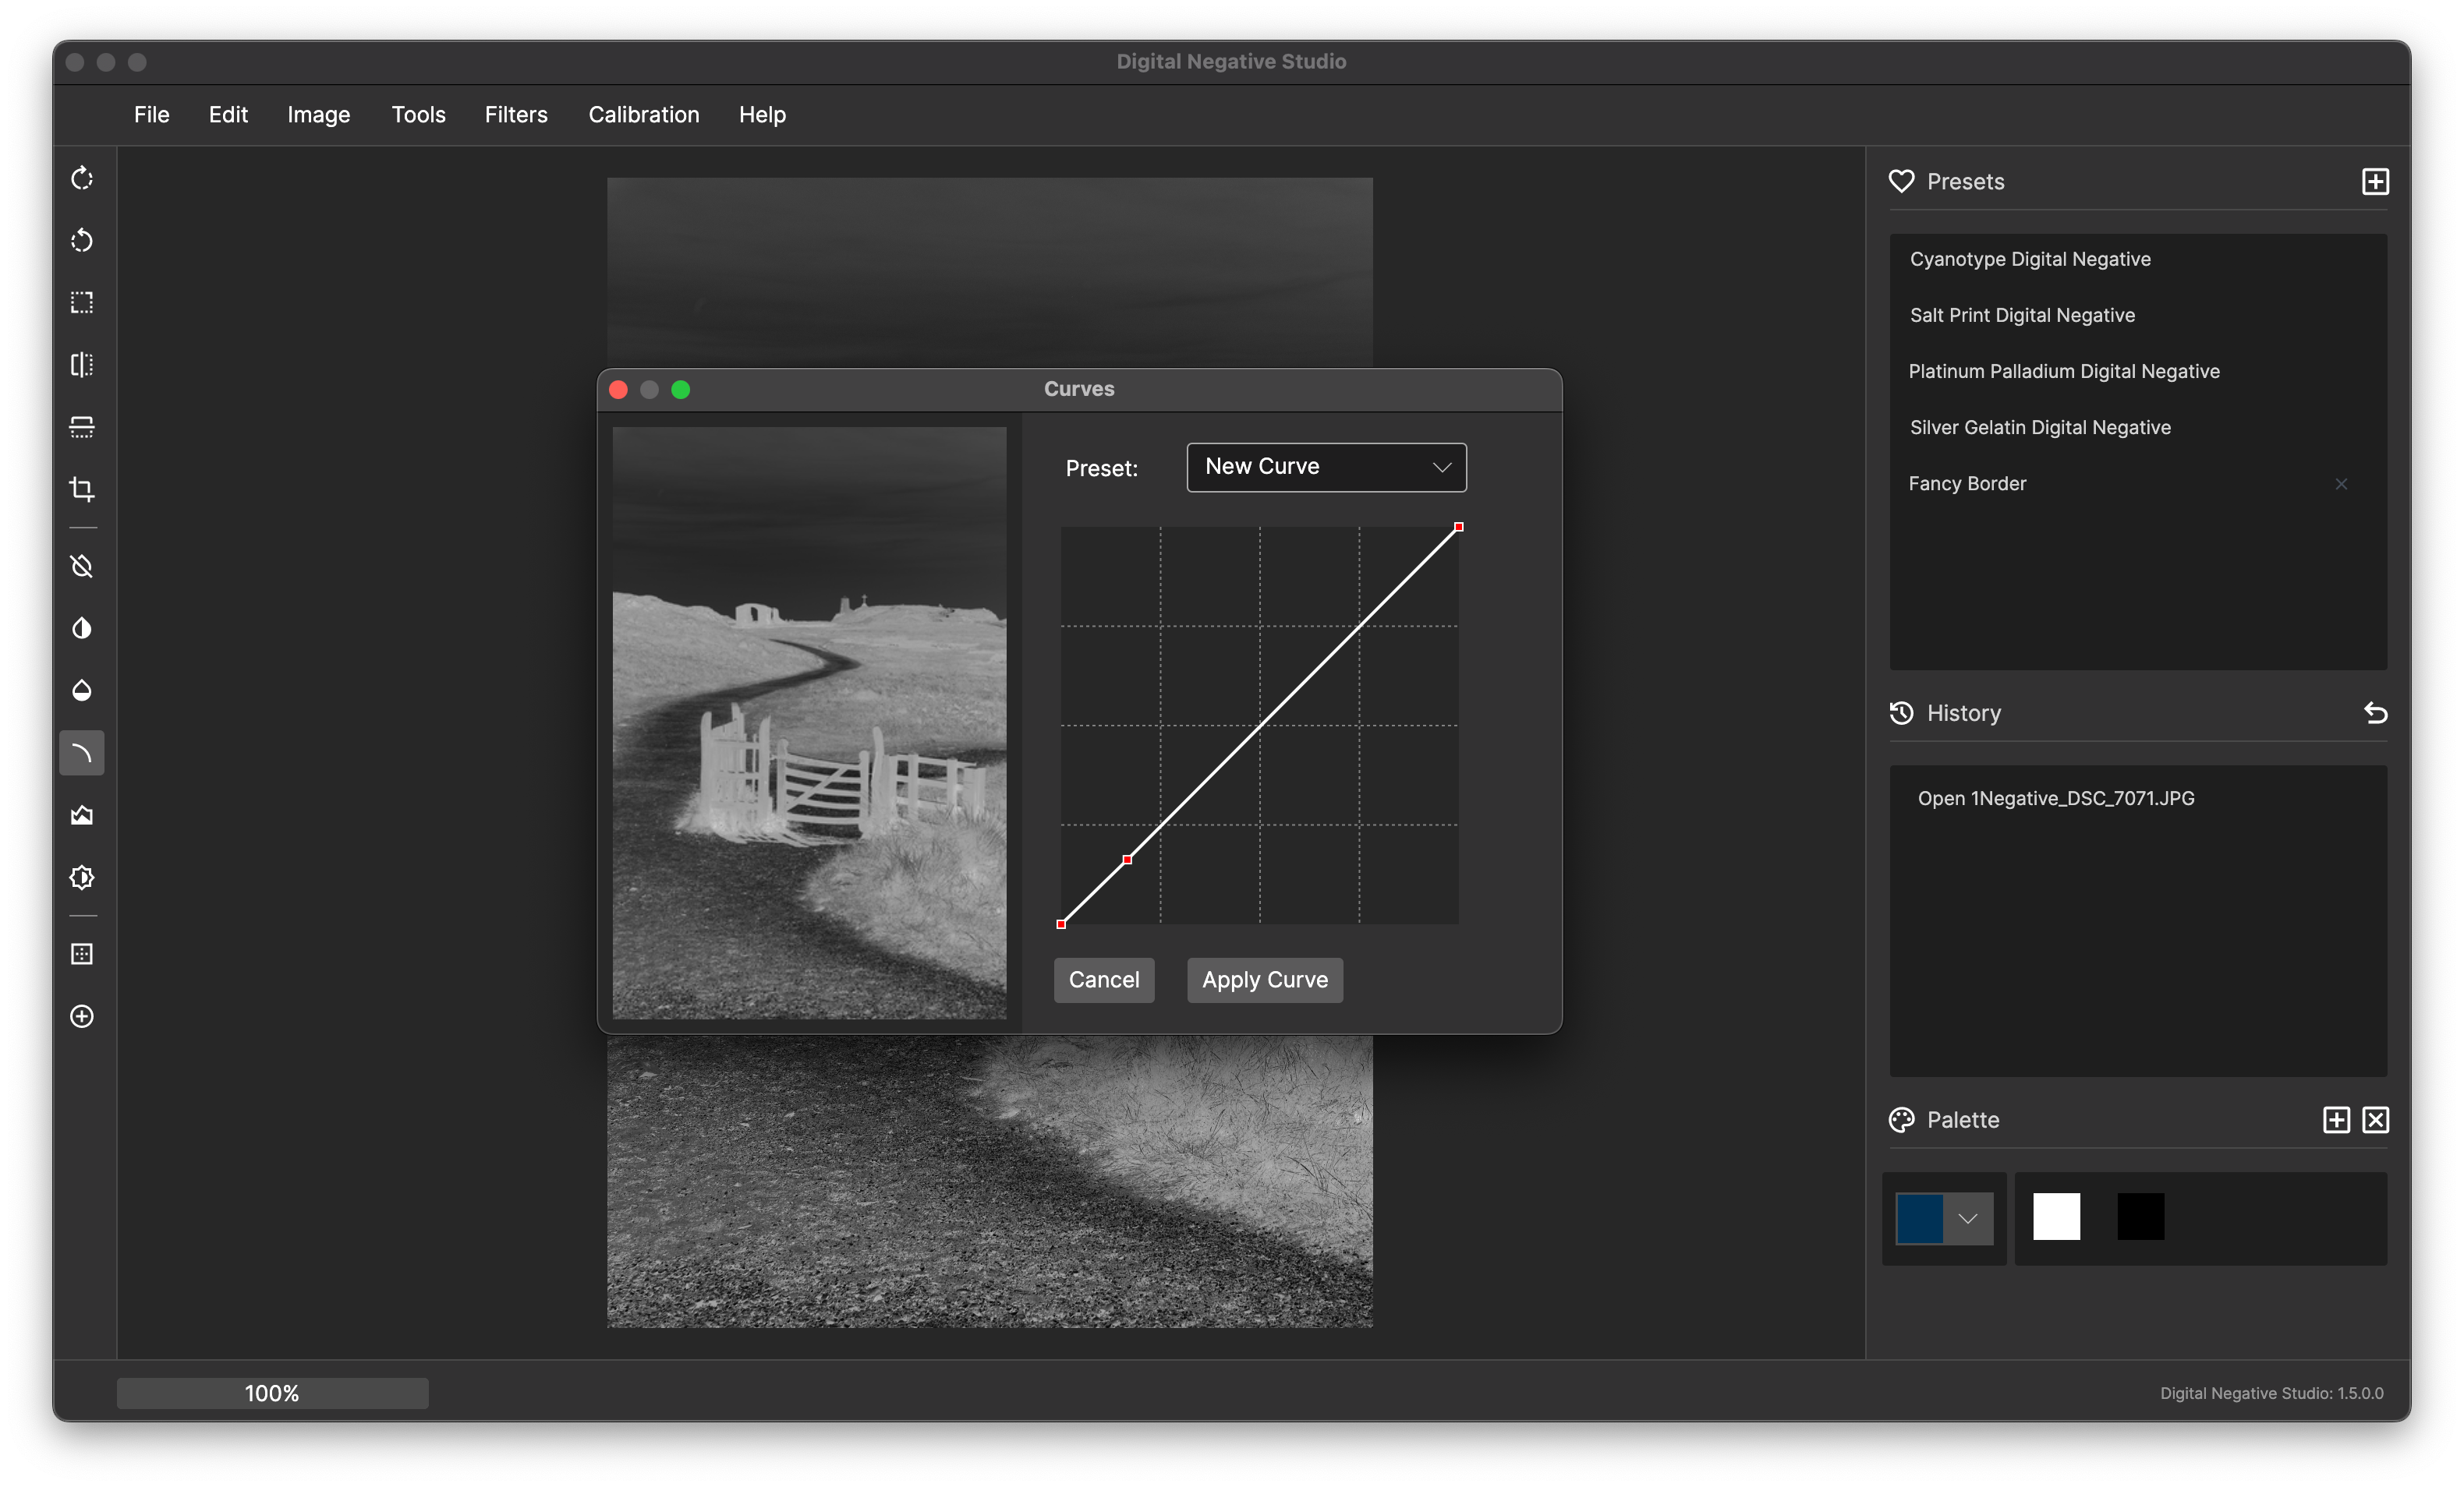The image size is (2464, 1487).
Task: Add new preset with plus icon
Action: tap(2375, 182)
